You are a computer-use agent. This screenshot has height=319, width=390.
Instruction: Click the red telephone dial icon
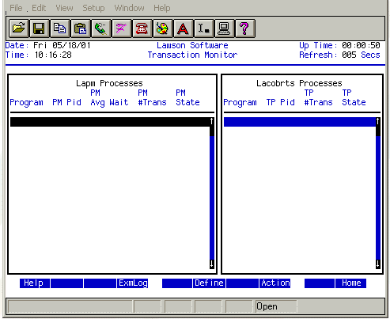click(142, 28)
